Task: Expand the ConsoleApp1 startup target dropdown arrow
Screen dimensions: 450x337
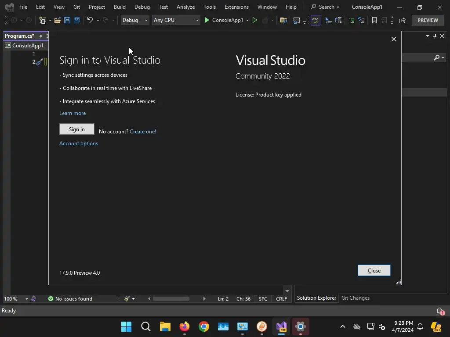Action: [x=247, y=20]
